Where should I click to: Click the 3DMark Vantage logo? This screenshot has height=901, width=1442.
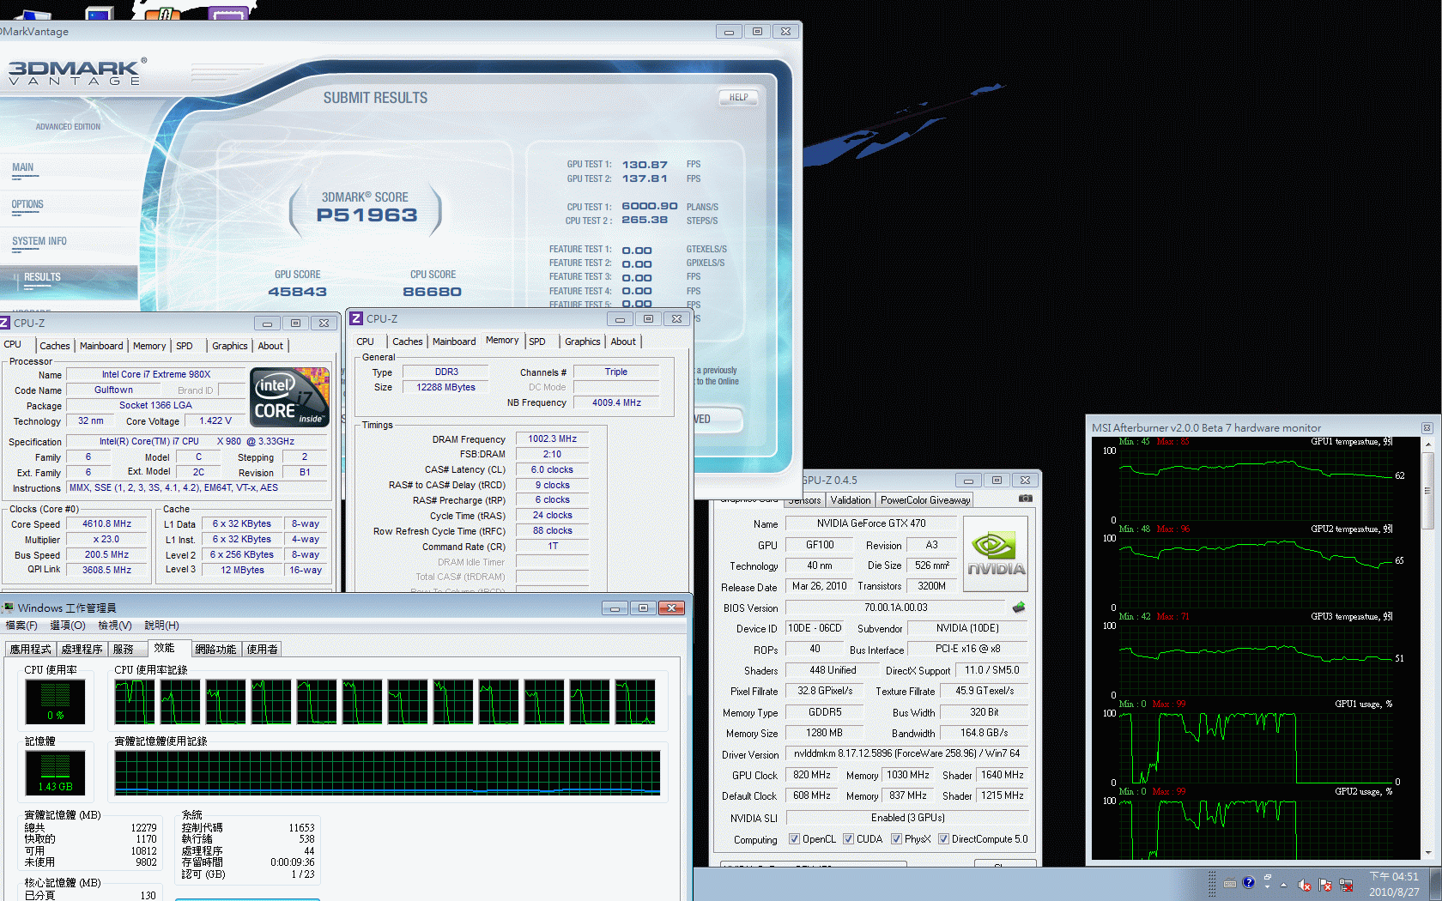(x=77, y=71)
